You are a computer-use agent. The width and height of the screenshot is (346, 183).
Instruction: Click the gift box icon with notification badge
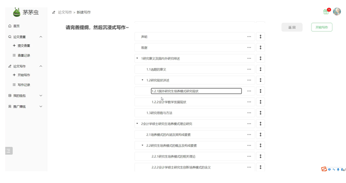(326, 12)
